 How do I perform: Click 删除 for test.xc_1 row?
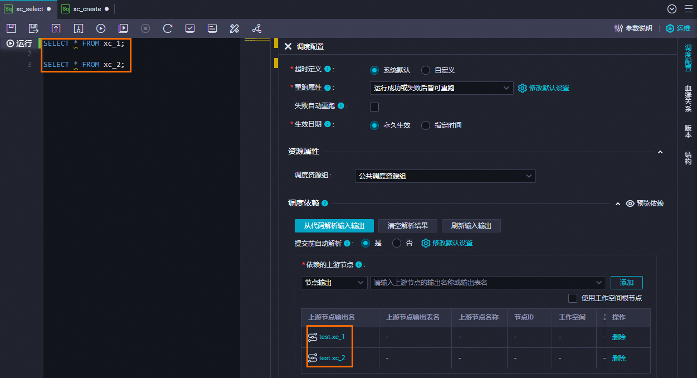(618, 337)
